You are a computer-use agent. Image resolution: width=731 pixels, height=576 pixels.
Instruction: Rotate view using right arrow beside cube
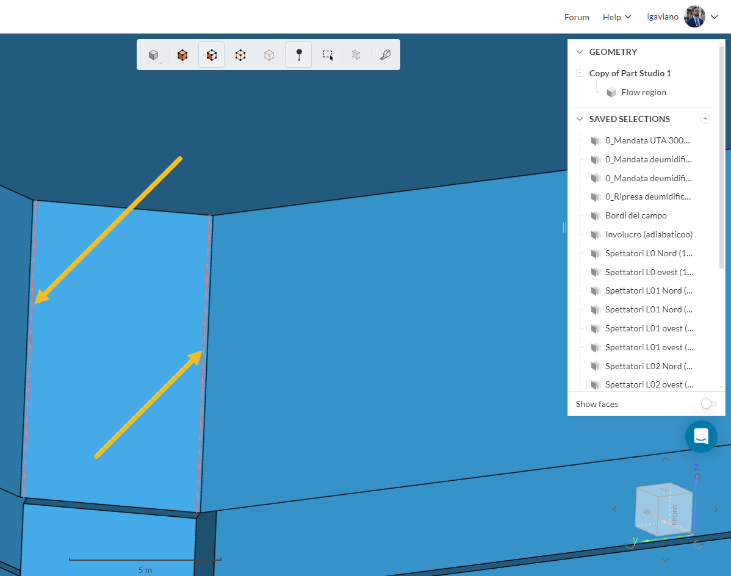click(x=716, y=510)
